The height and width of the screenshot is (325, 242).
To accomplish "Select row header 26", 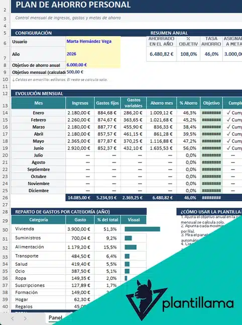I will coord(5,198).
